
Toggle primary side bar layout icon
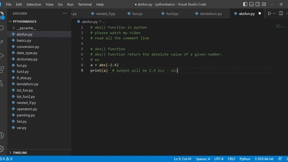245,4
